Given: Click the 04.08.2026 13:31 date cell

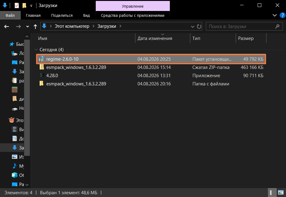Looking at the screenshot, I should pyautogui.click(x=154, y=76).
